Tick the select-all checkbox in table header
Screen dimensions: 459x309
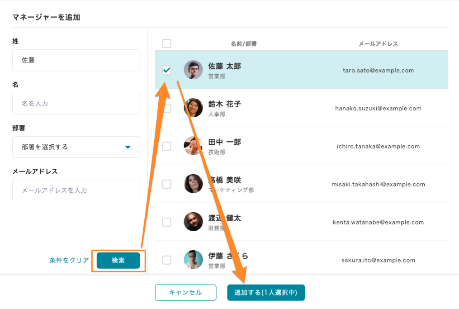[x=167, y=43]
